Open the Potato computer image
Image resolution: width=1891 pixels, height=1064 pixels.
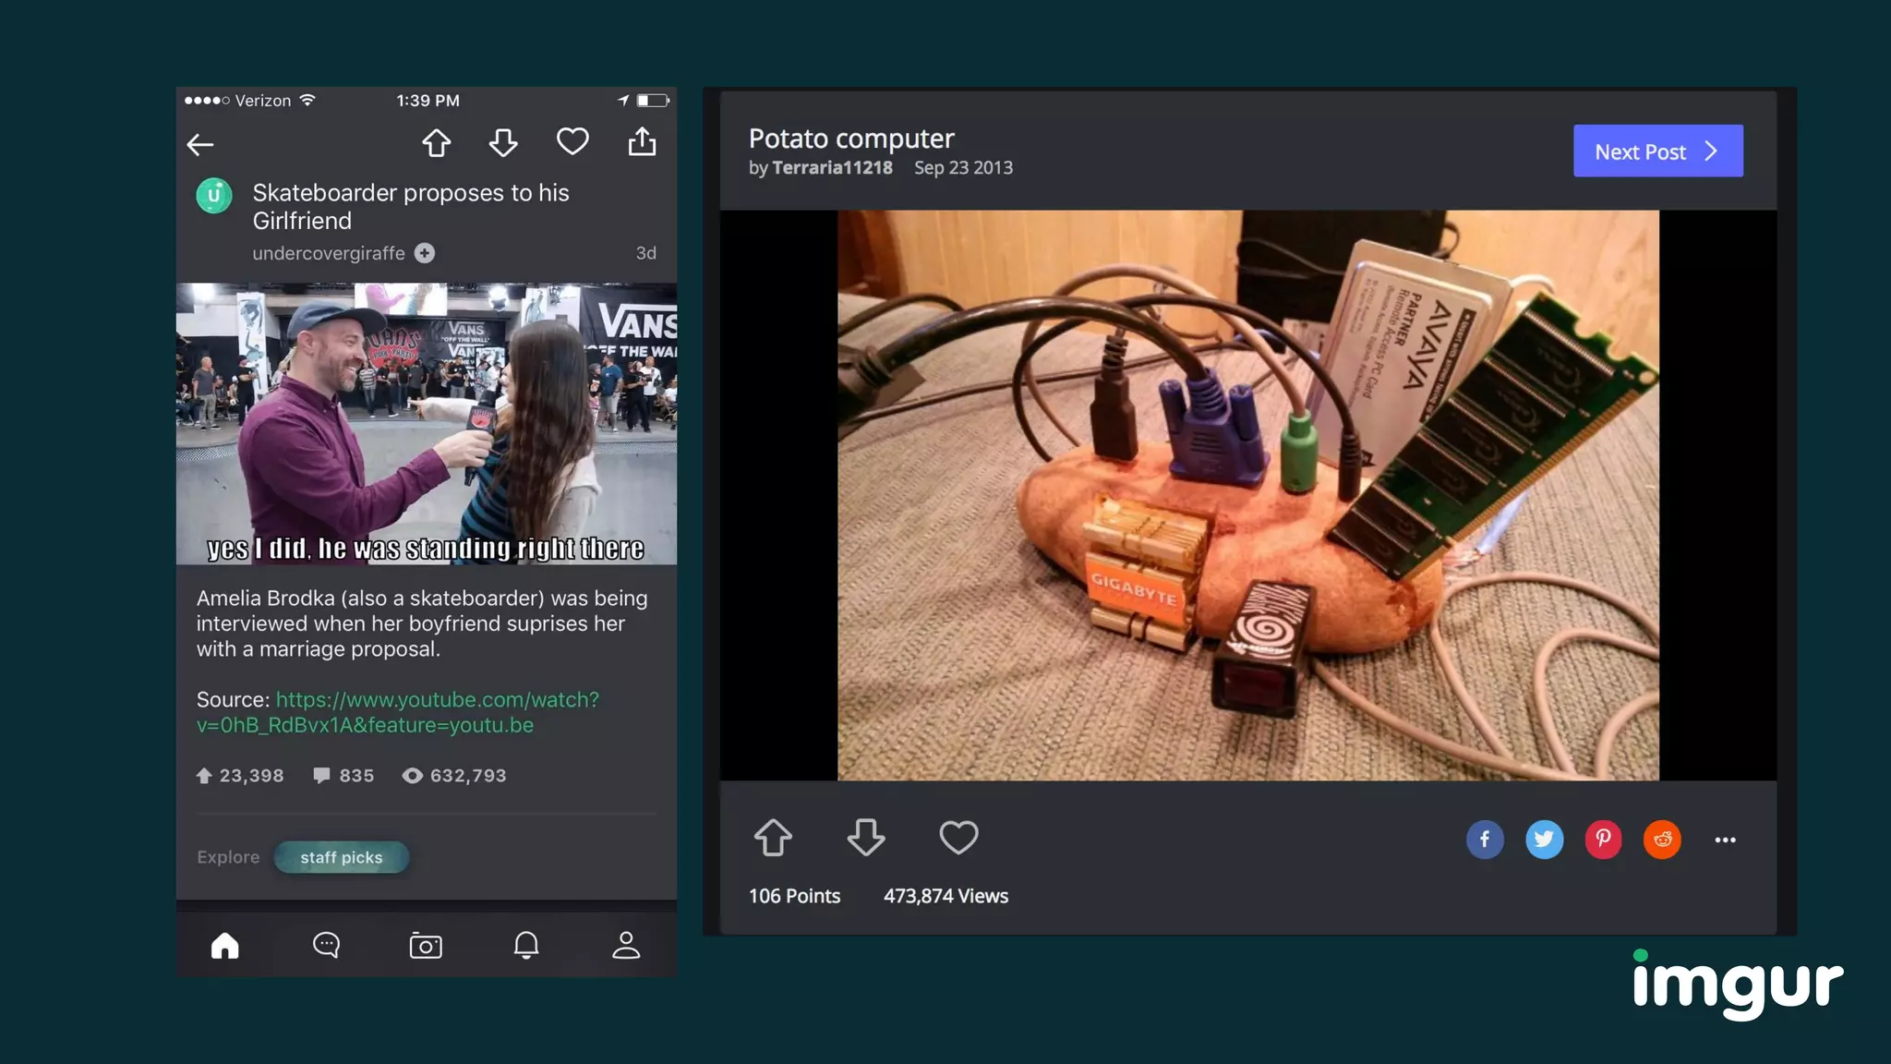coord(1247,495)
